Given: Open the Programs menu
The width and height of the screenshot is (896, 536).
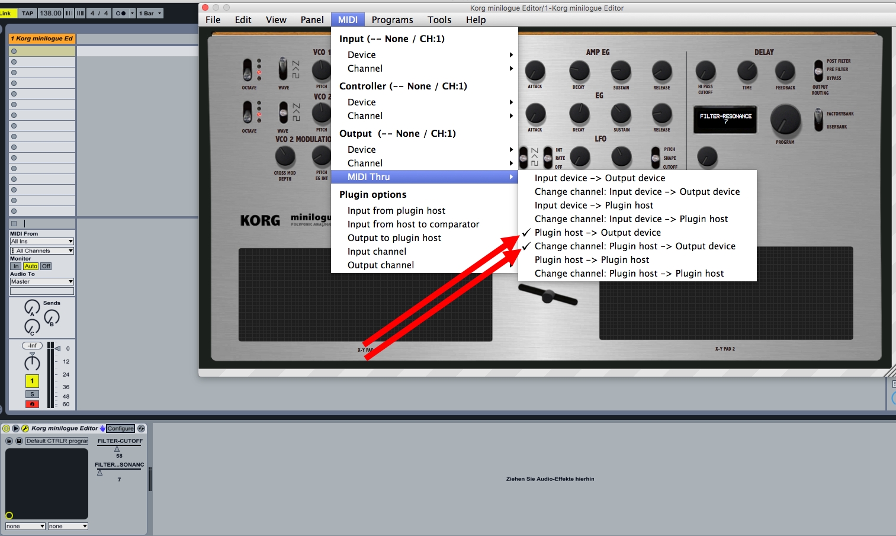Looking at the screenshot, I should pos(393,20).
